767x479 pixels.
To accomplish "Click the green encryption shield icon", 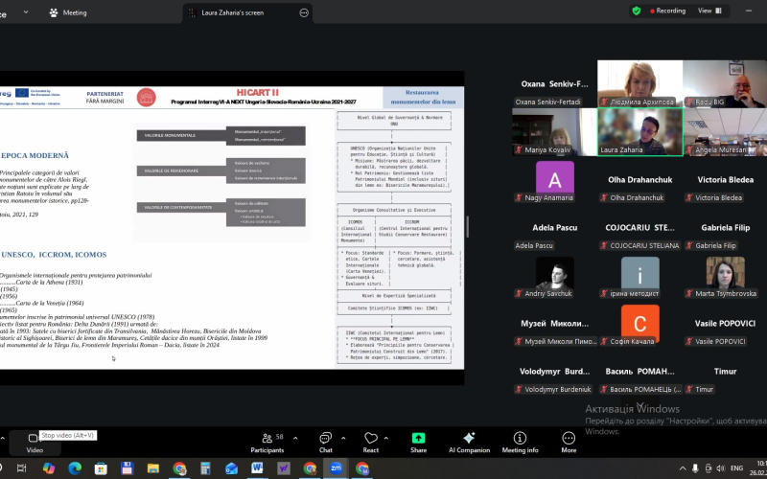I will (636, 11).
